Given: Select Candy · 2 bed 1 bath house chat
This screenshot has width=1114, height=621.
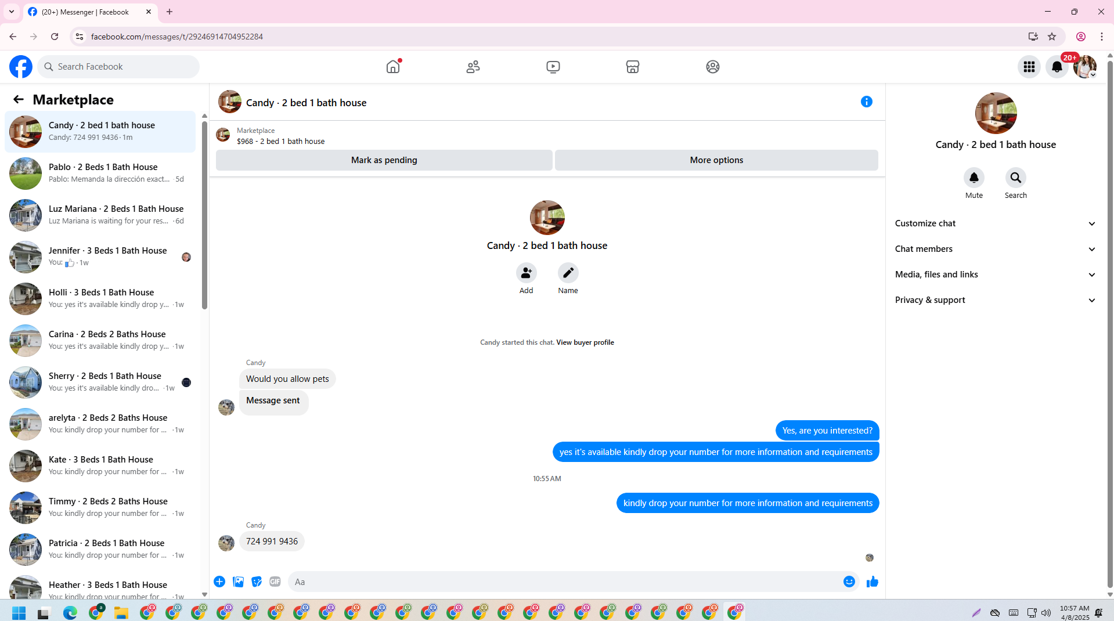Looking at the screenshot, I should (100, 132).
